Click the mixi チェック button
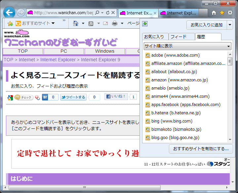238x193 pixels. coord(24,97)
